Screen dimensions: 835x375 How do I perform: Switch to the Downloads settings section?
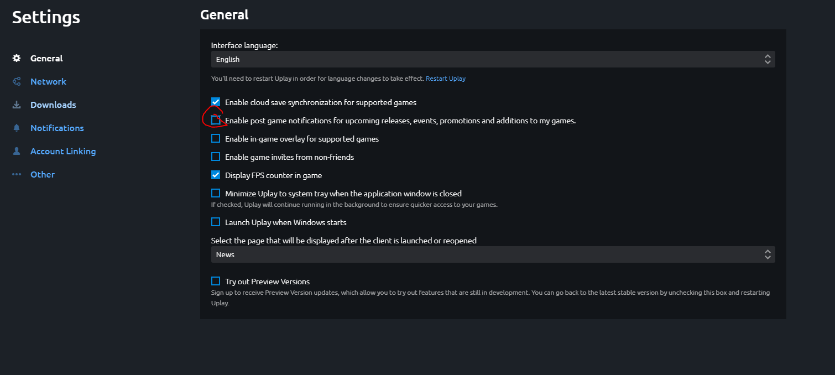coord(53,105)
